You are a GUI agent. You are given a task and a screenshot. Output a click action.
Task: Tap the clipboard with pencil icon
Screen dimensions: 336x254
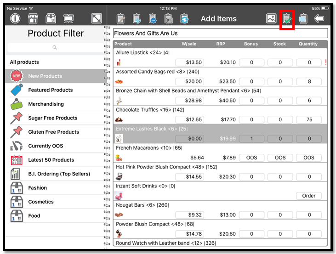click(x=120, y=19)
